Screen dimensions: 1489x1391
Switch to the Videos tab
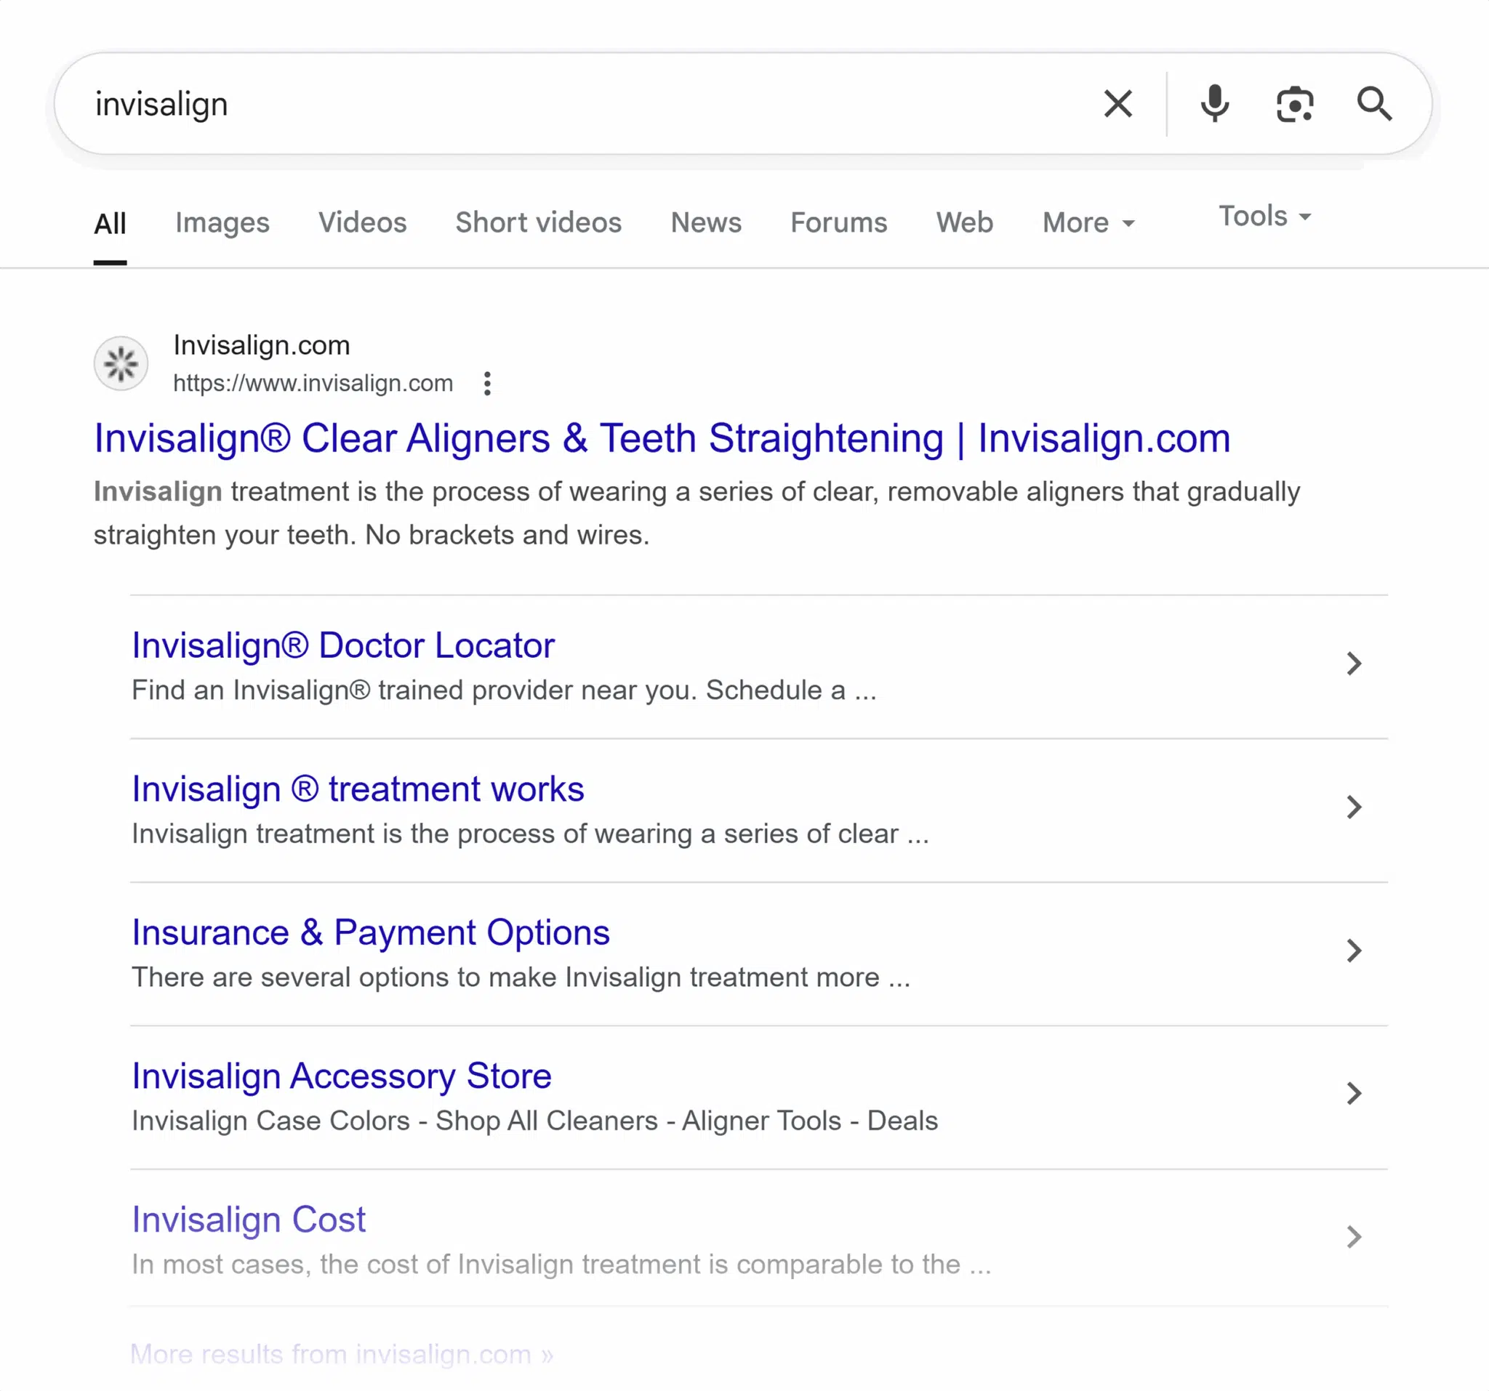pos(363,222)
